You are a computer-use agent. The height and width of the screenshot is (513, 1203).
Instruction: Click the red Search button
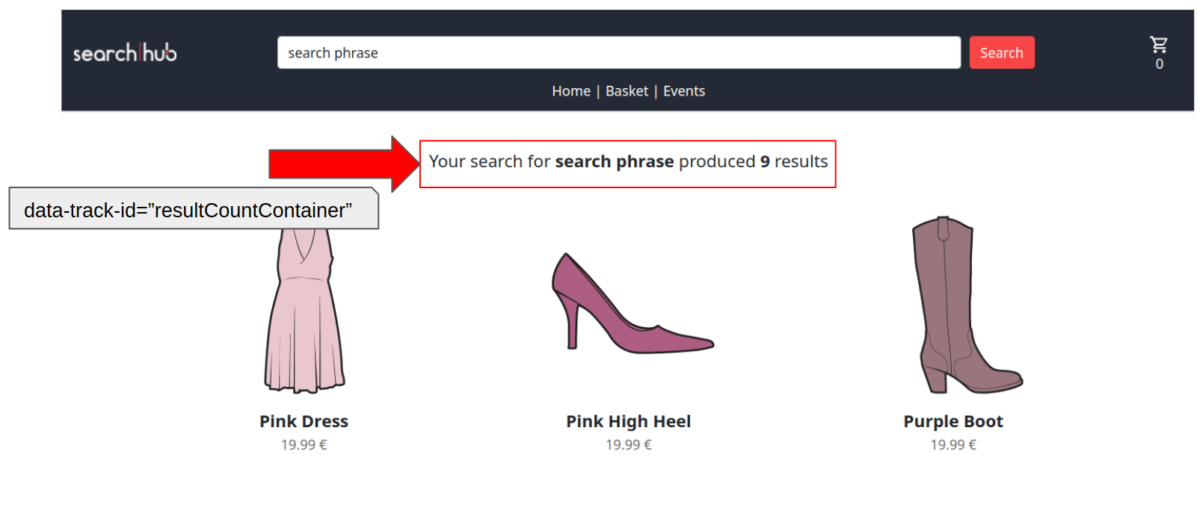(1002, 53)
